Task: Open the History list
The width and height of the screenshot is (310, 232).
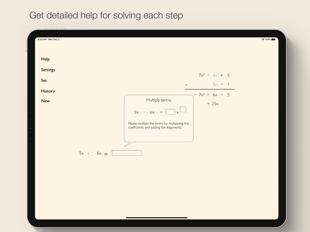Action: [x=48, y=91]
